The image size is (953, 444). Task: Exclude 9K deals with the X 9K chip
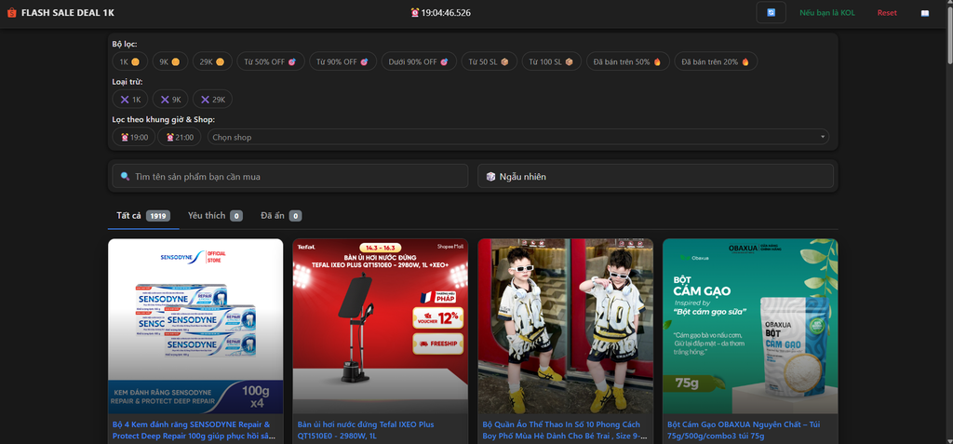click(169, 100)
